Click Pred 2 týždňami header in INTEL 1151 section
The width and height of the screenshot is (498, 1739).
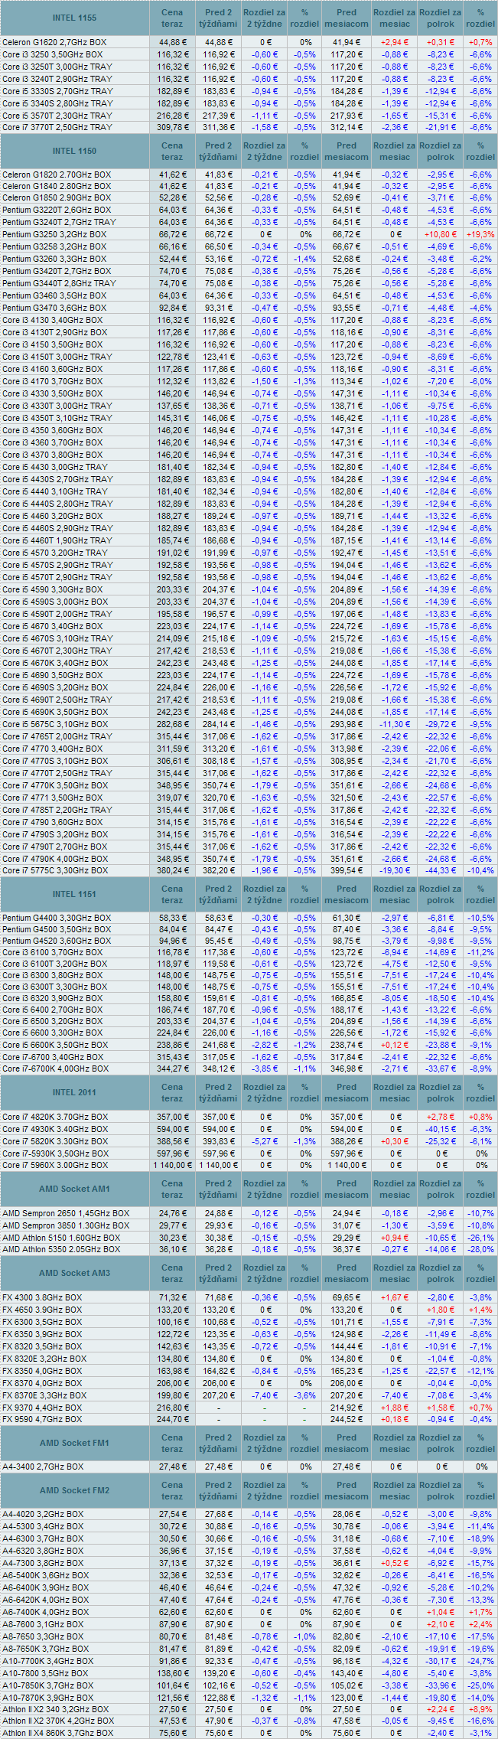click(219, 894)
